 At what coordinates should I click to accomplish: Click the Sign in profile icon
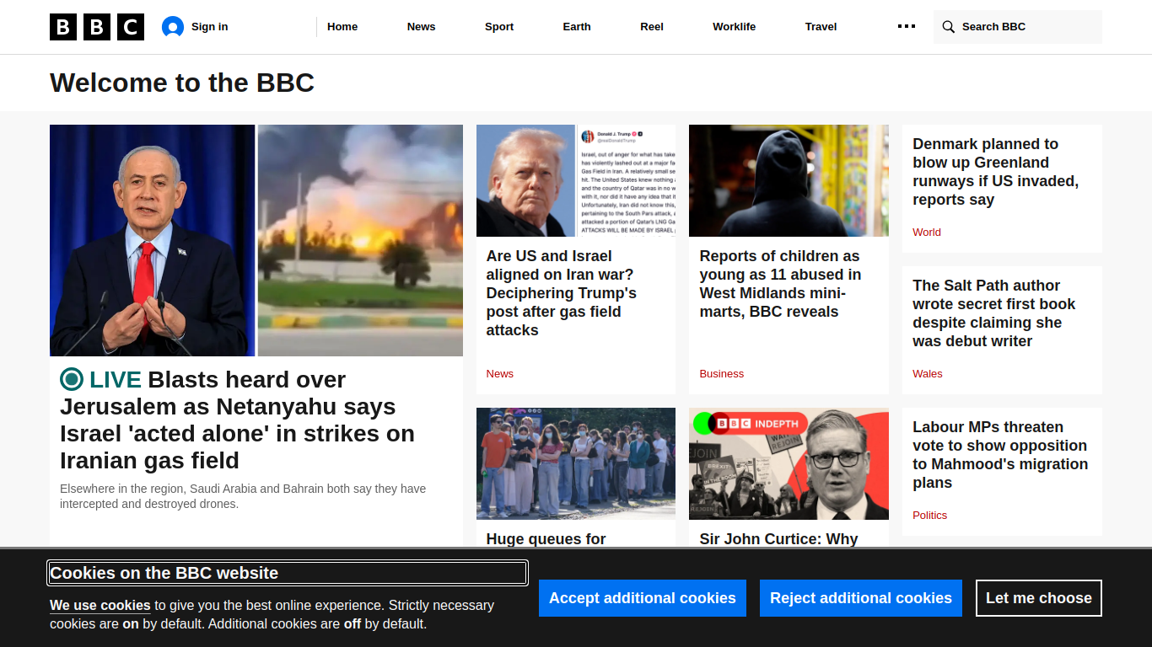(x=173, y=27)
